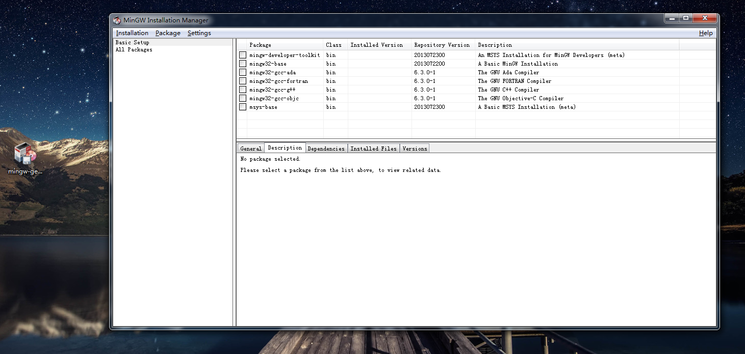
Task: Open the Help menu
Action: pyautogui.click(x=706, y=33)
